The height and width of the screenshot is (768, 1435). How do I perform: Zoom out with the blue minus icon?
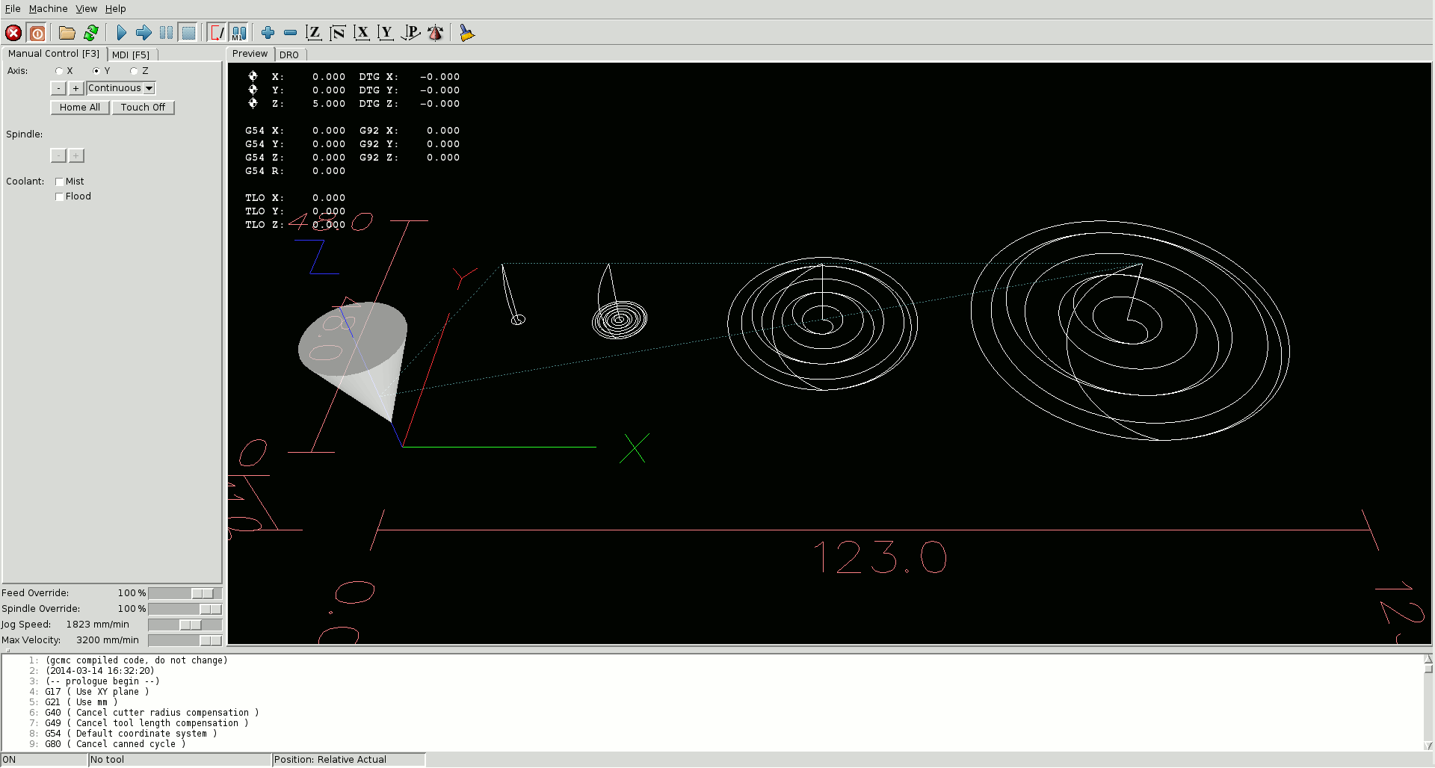[x=290, y=33]
